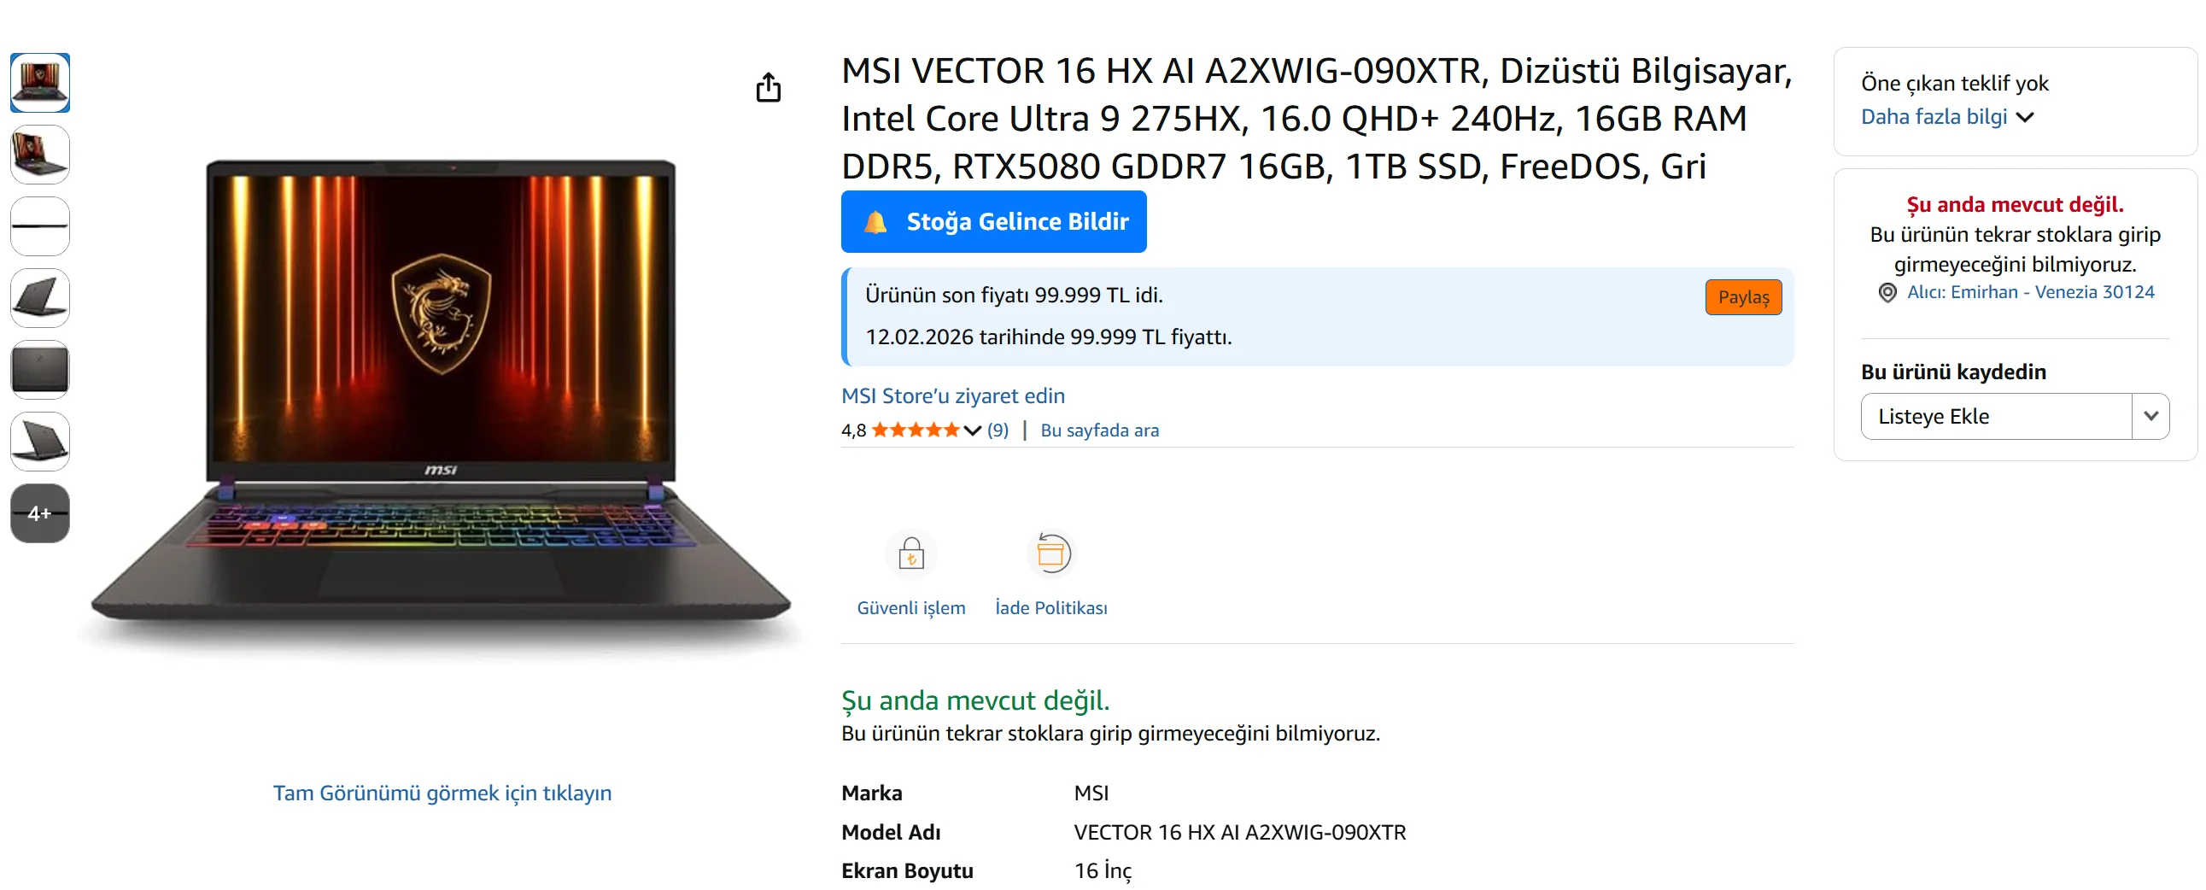The width and height of the screenshot is (2206, 890).
Task: Visit the MSI Store link
Action: pos(952,395)
